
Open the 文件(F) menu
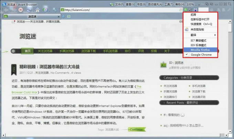coord(119,4)
